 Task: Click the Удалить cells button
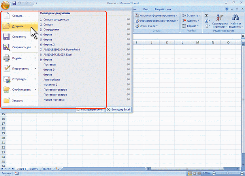click(x=190, y=21)
